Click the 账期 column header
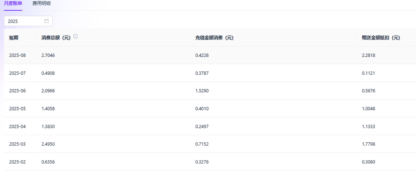The height and width of the screenshot is (171, 416). (14, 38)
